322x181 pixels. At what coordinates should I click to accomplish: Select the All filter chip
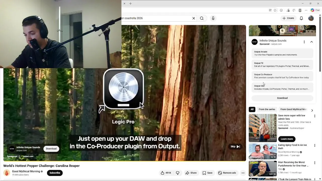pos(252,109)
